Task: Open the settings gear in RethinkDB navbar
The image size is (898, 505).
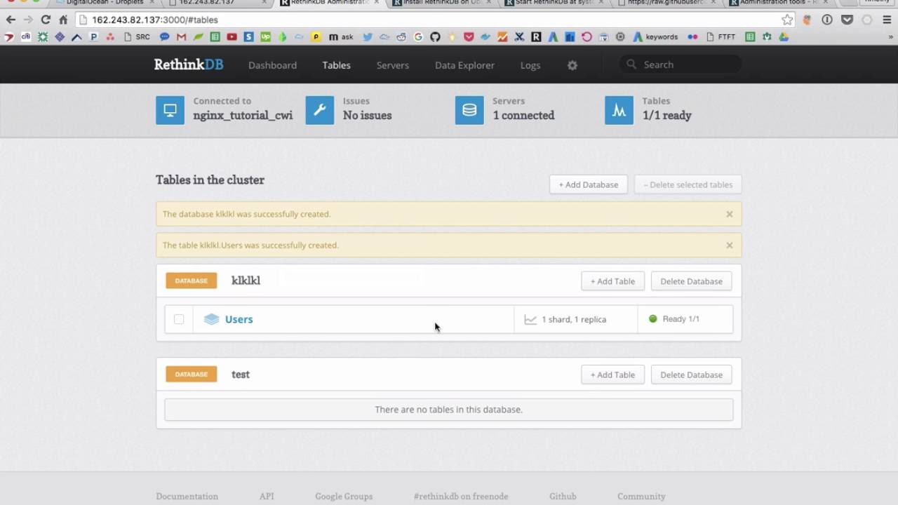Action: 572,65
